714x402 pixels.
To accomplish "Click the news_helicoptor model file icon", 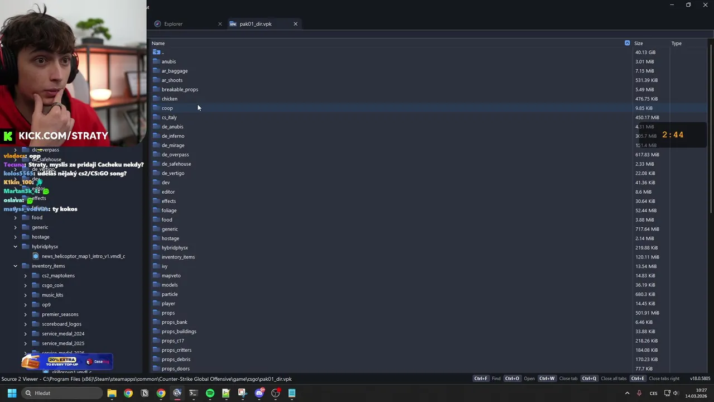I will click(x=36, y=256).
